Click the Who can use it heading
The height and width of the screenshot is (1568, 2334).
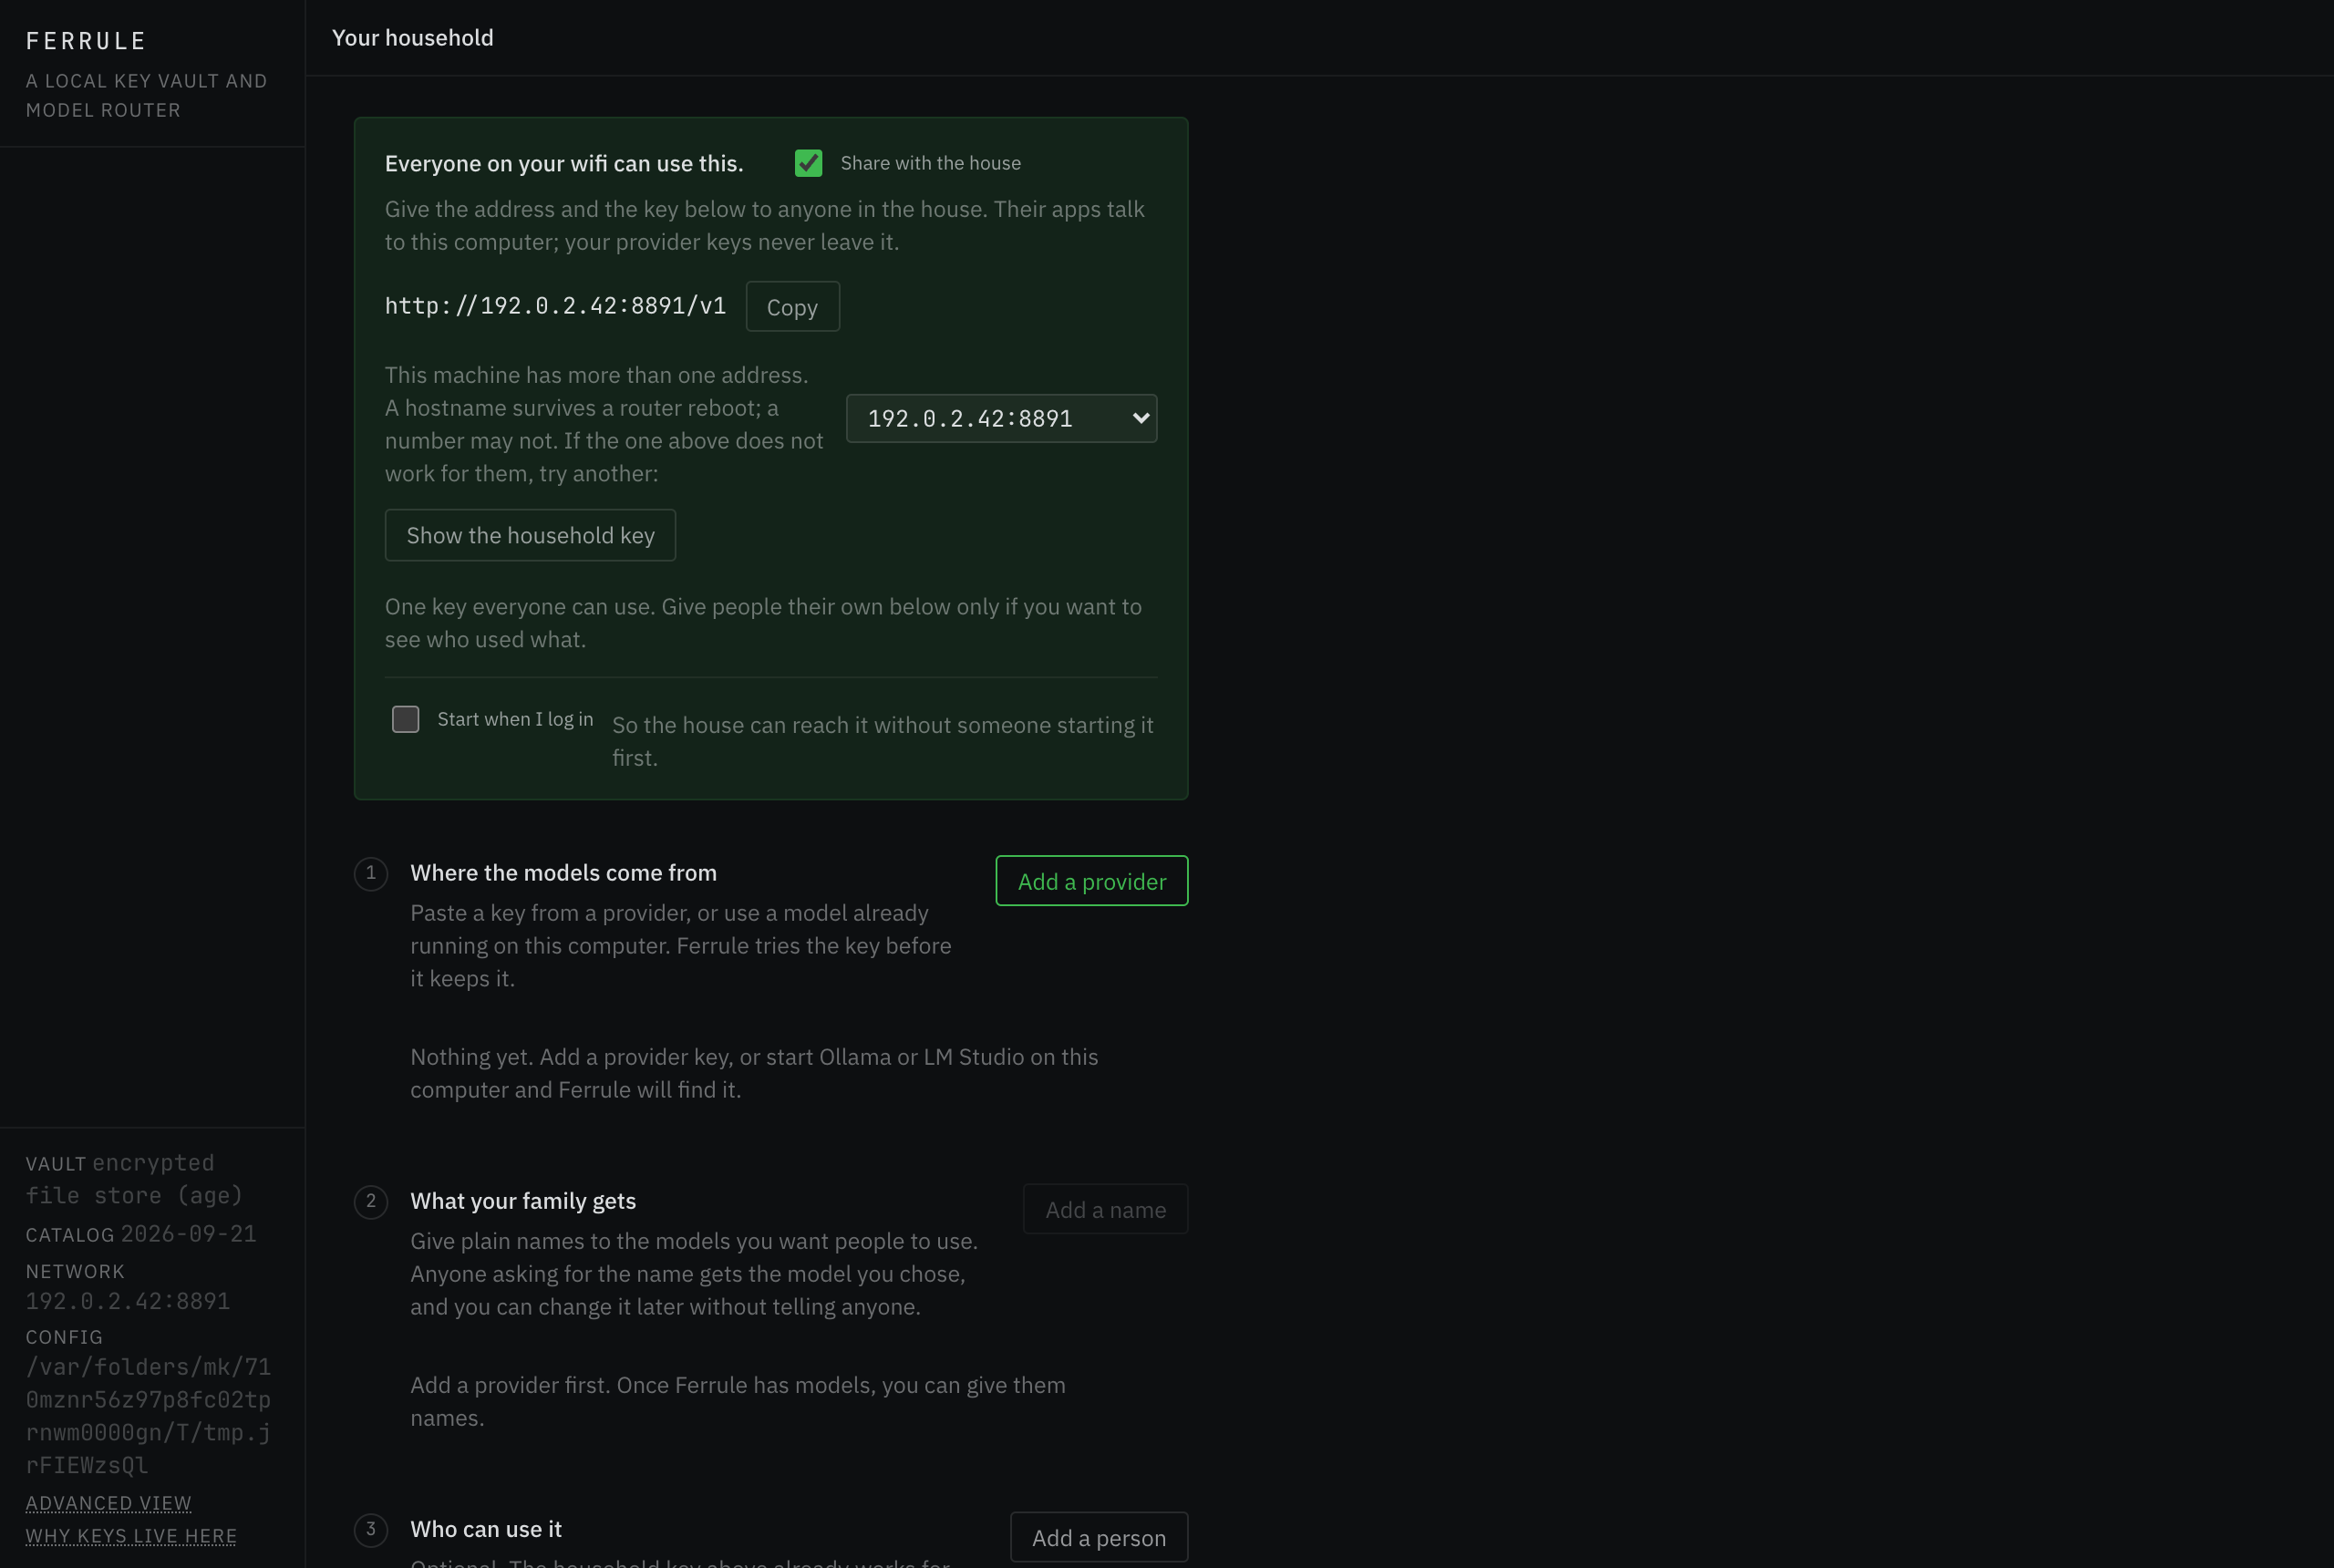click(x=486, y=1529)
